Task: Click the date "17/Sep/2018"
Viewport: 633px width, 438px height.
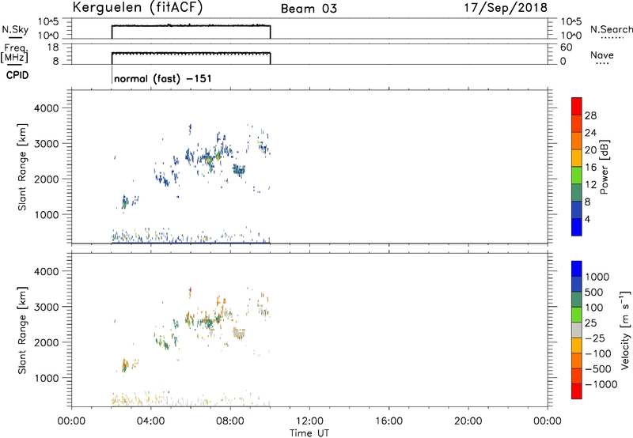Action: 506,8
